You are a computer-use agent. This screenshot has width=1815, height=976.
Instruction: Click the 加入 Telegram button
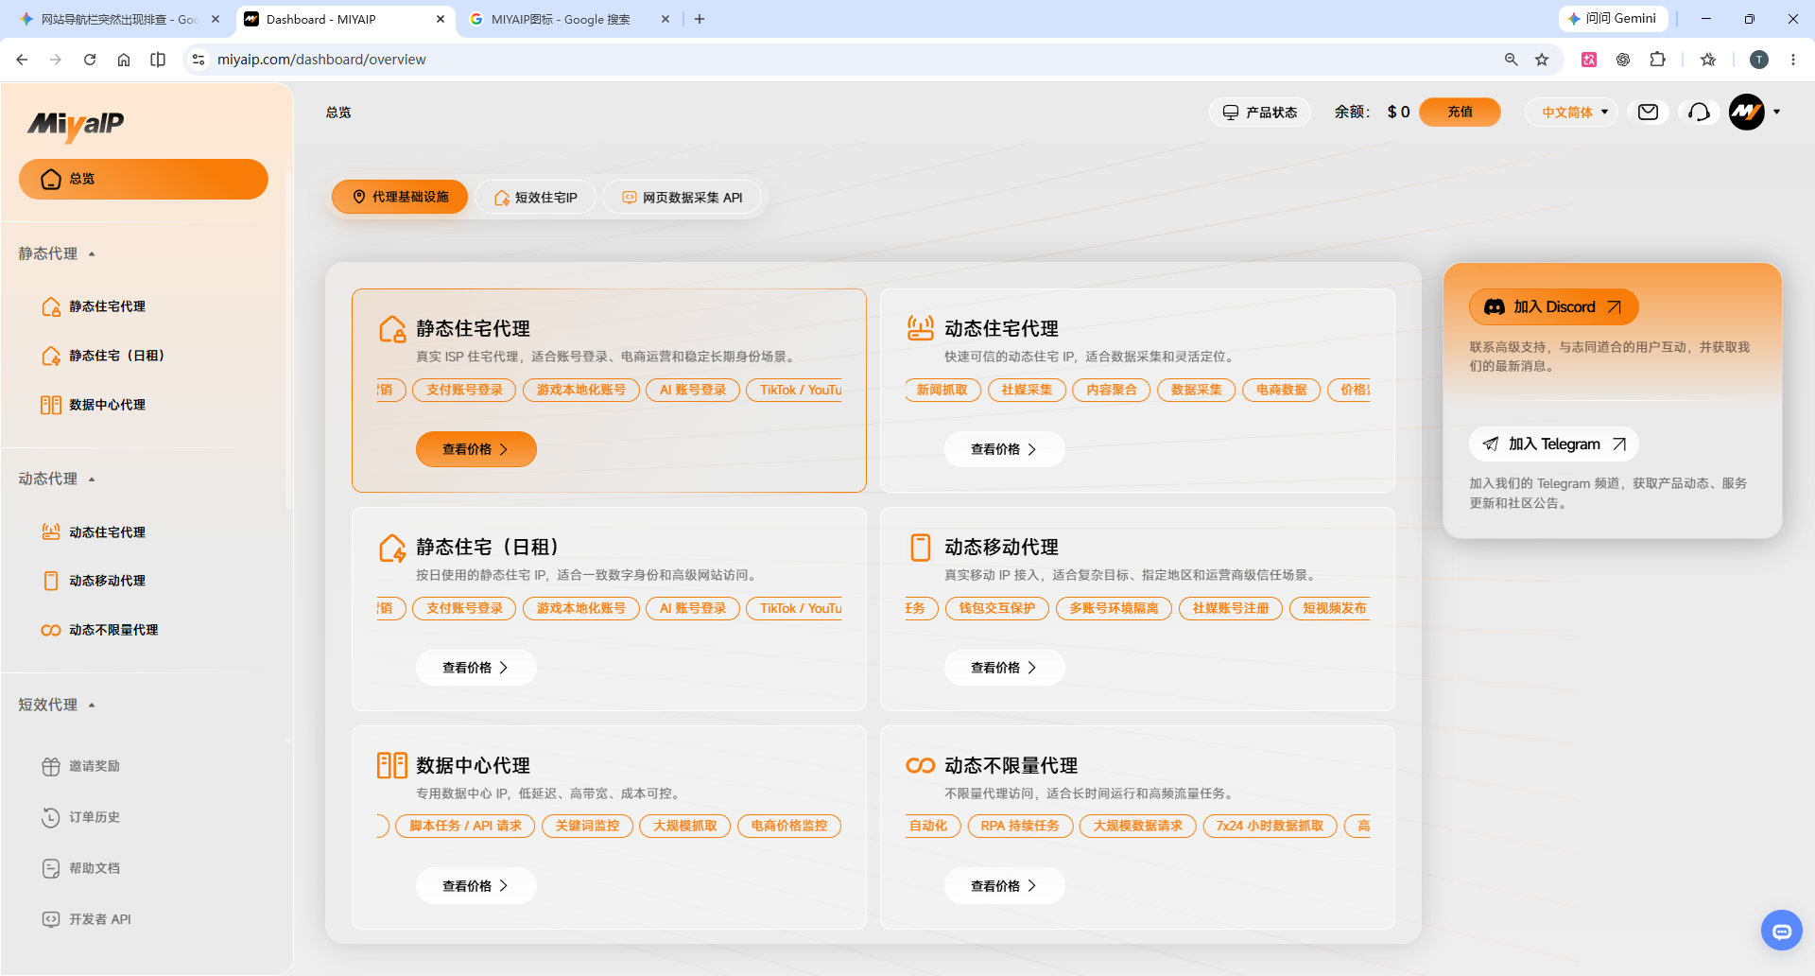[x=1553, y=444]
